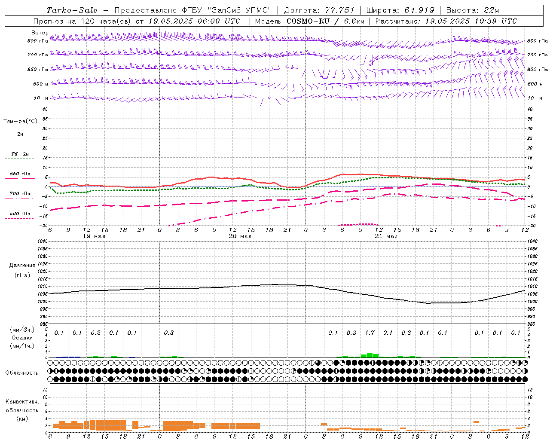Click "850 гПа" entry in temperature legend
This screenshot has width=550, height=440.
pyautogui.click(x=20, y=174)
